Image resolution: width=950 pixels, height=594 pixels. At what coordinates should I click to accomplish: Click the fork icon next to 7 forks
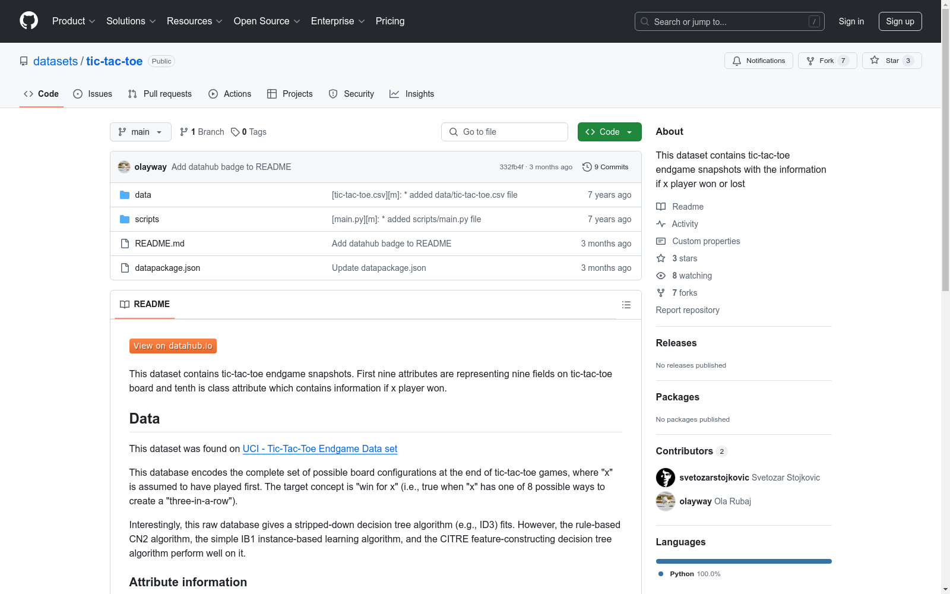[x=661, y=293]
